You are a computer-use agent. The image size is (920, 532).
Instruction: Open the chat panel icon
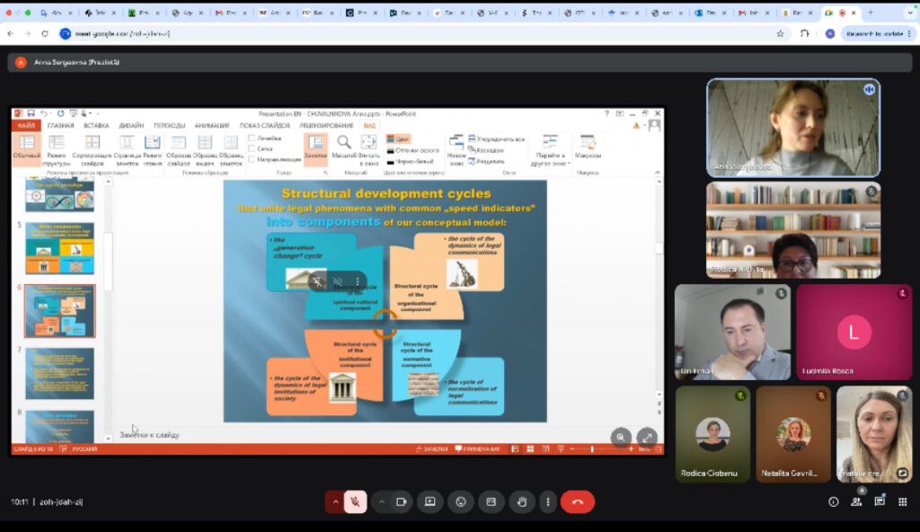click(880, 501)
